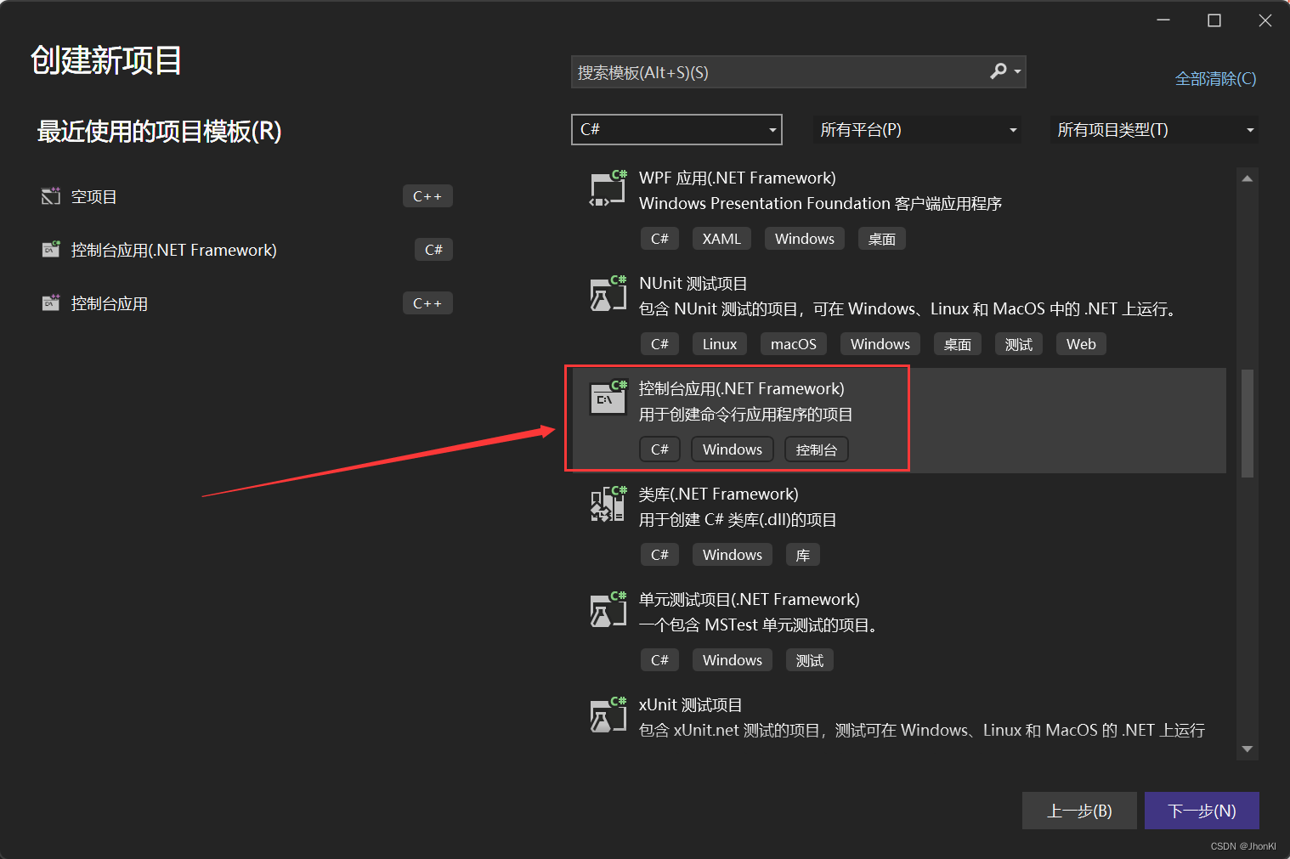The image size is (1290, 859).
Task: Select NUnit 测试项目 template title
Action: pyautogui.click(x=693, y=283)
